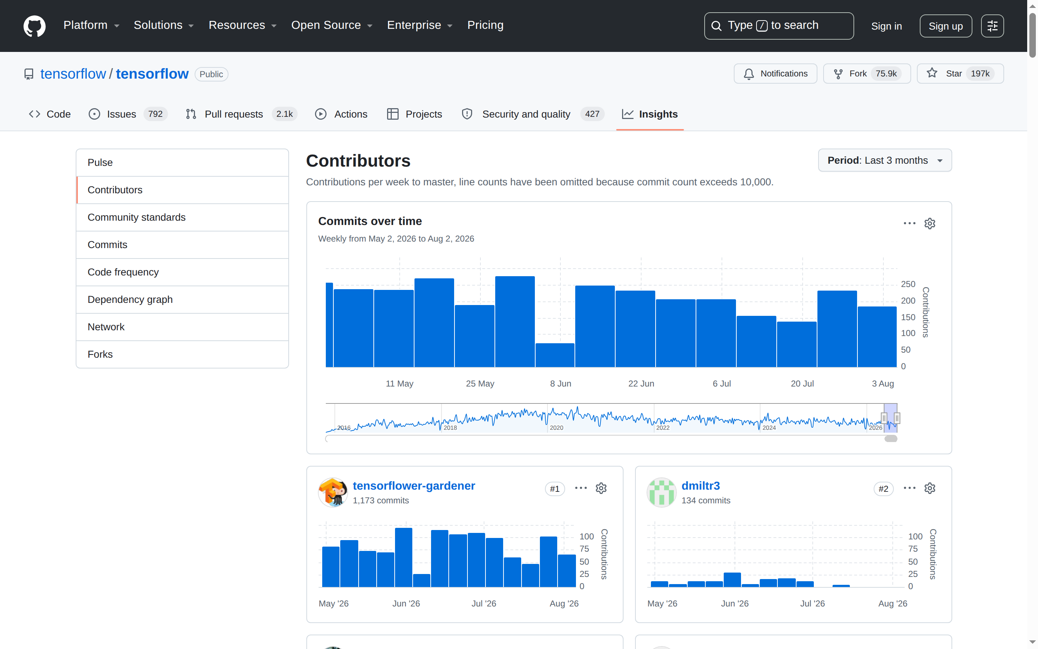Expand the Platform menu

click(91, 25)
